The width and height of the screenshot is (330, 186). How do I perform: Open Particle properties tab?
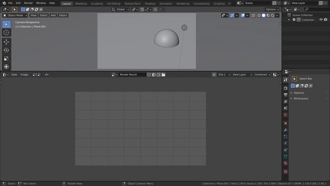click(x=286, y=136)
